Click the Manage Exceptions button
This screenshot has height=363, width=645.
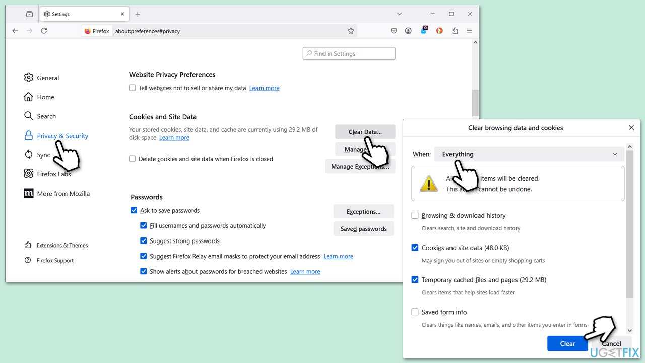pos(360,166)
